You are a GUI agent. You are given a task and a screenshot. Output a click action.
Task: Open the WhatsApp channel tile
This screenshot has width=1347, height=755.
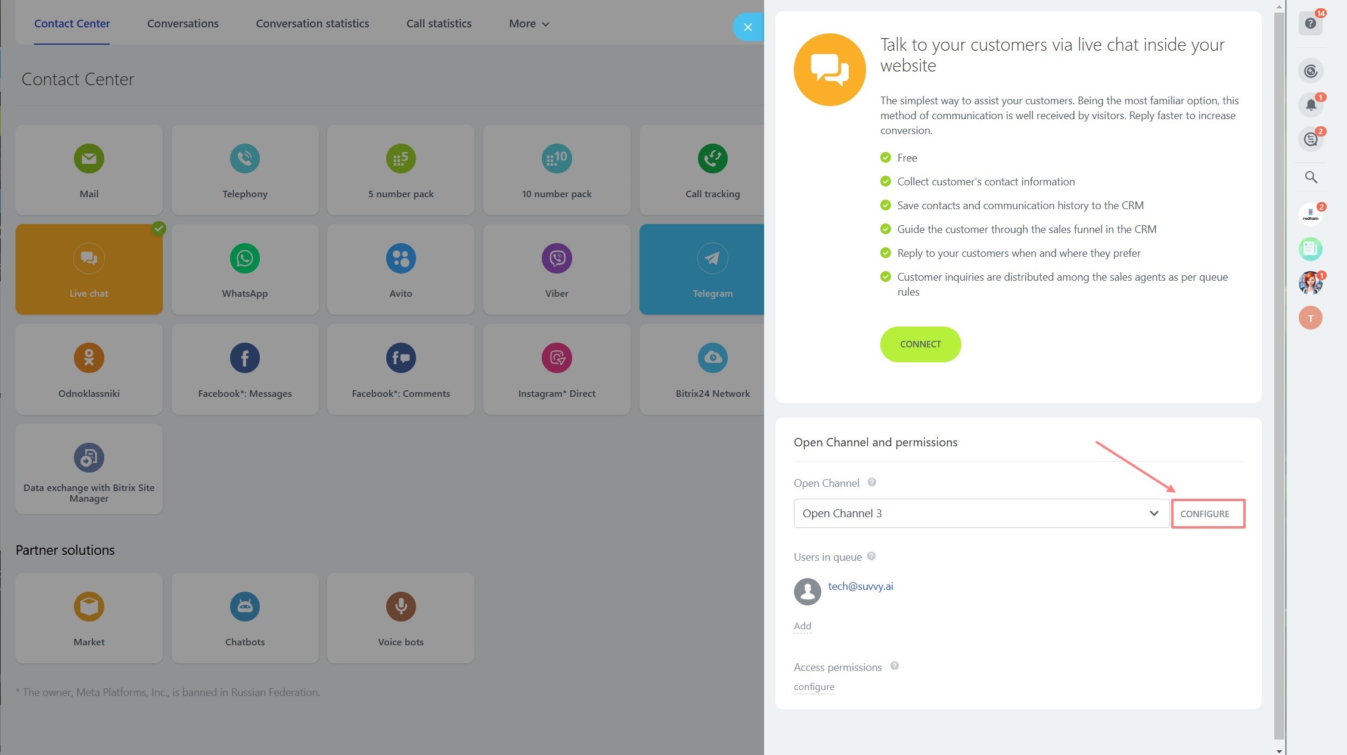click(244, 269)
